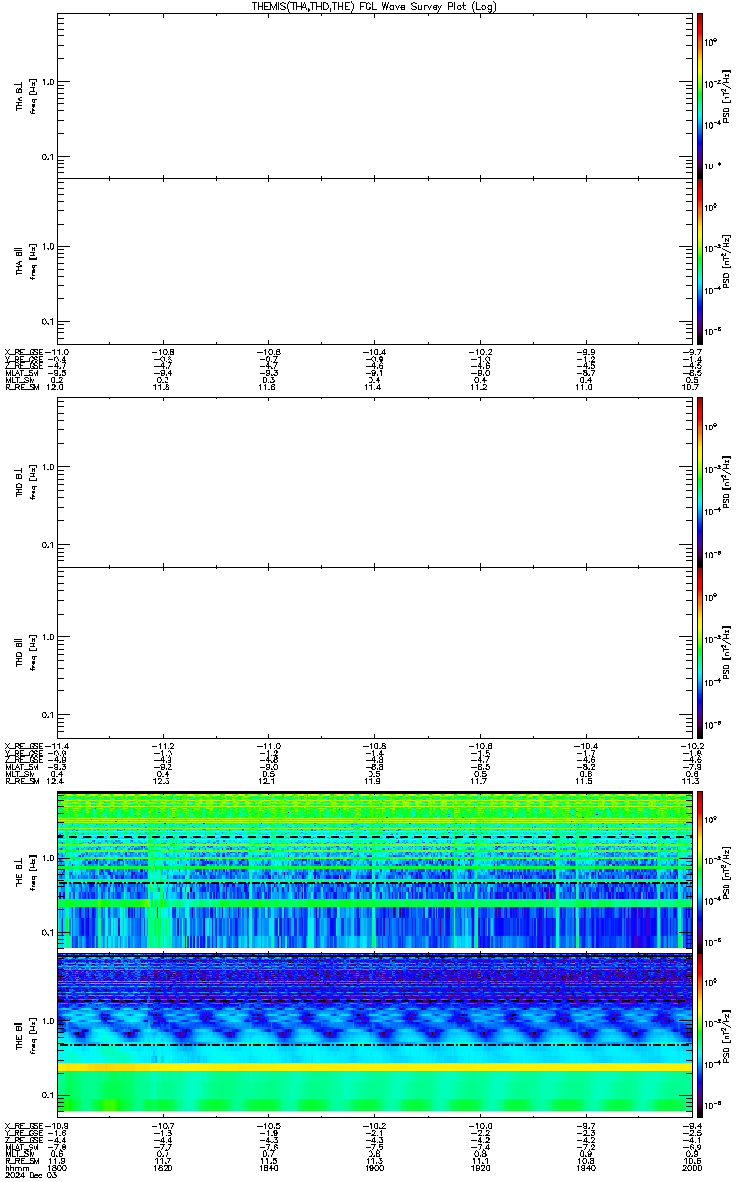This screenshot has height=1182, width=739.
Task: Click the 1840 time tick label
Action: pyautogui.click(x=269, y=1167)
